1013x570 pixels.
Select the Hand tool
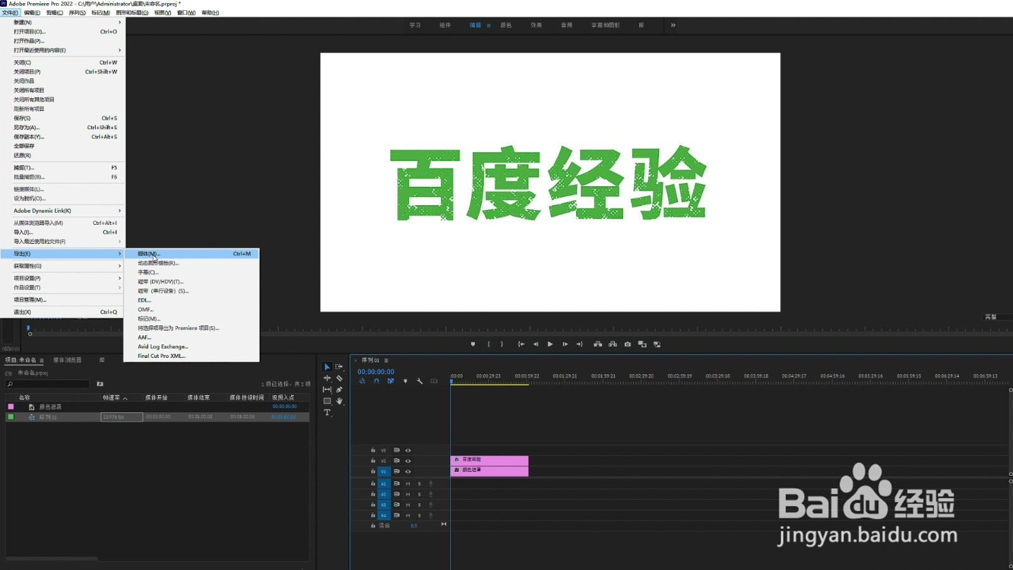[339, 401]
